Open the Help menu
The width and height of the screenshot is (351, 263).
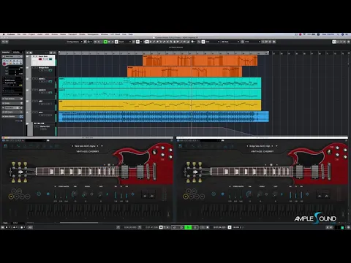(x=131, y=34)
